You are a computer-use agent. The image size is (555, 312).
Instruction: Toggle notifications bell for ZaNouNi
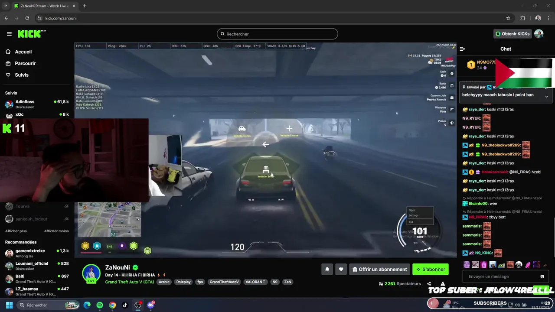tap(327, 269)
